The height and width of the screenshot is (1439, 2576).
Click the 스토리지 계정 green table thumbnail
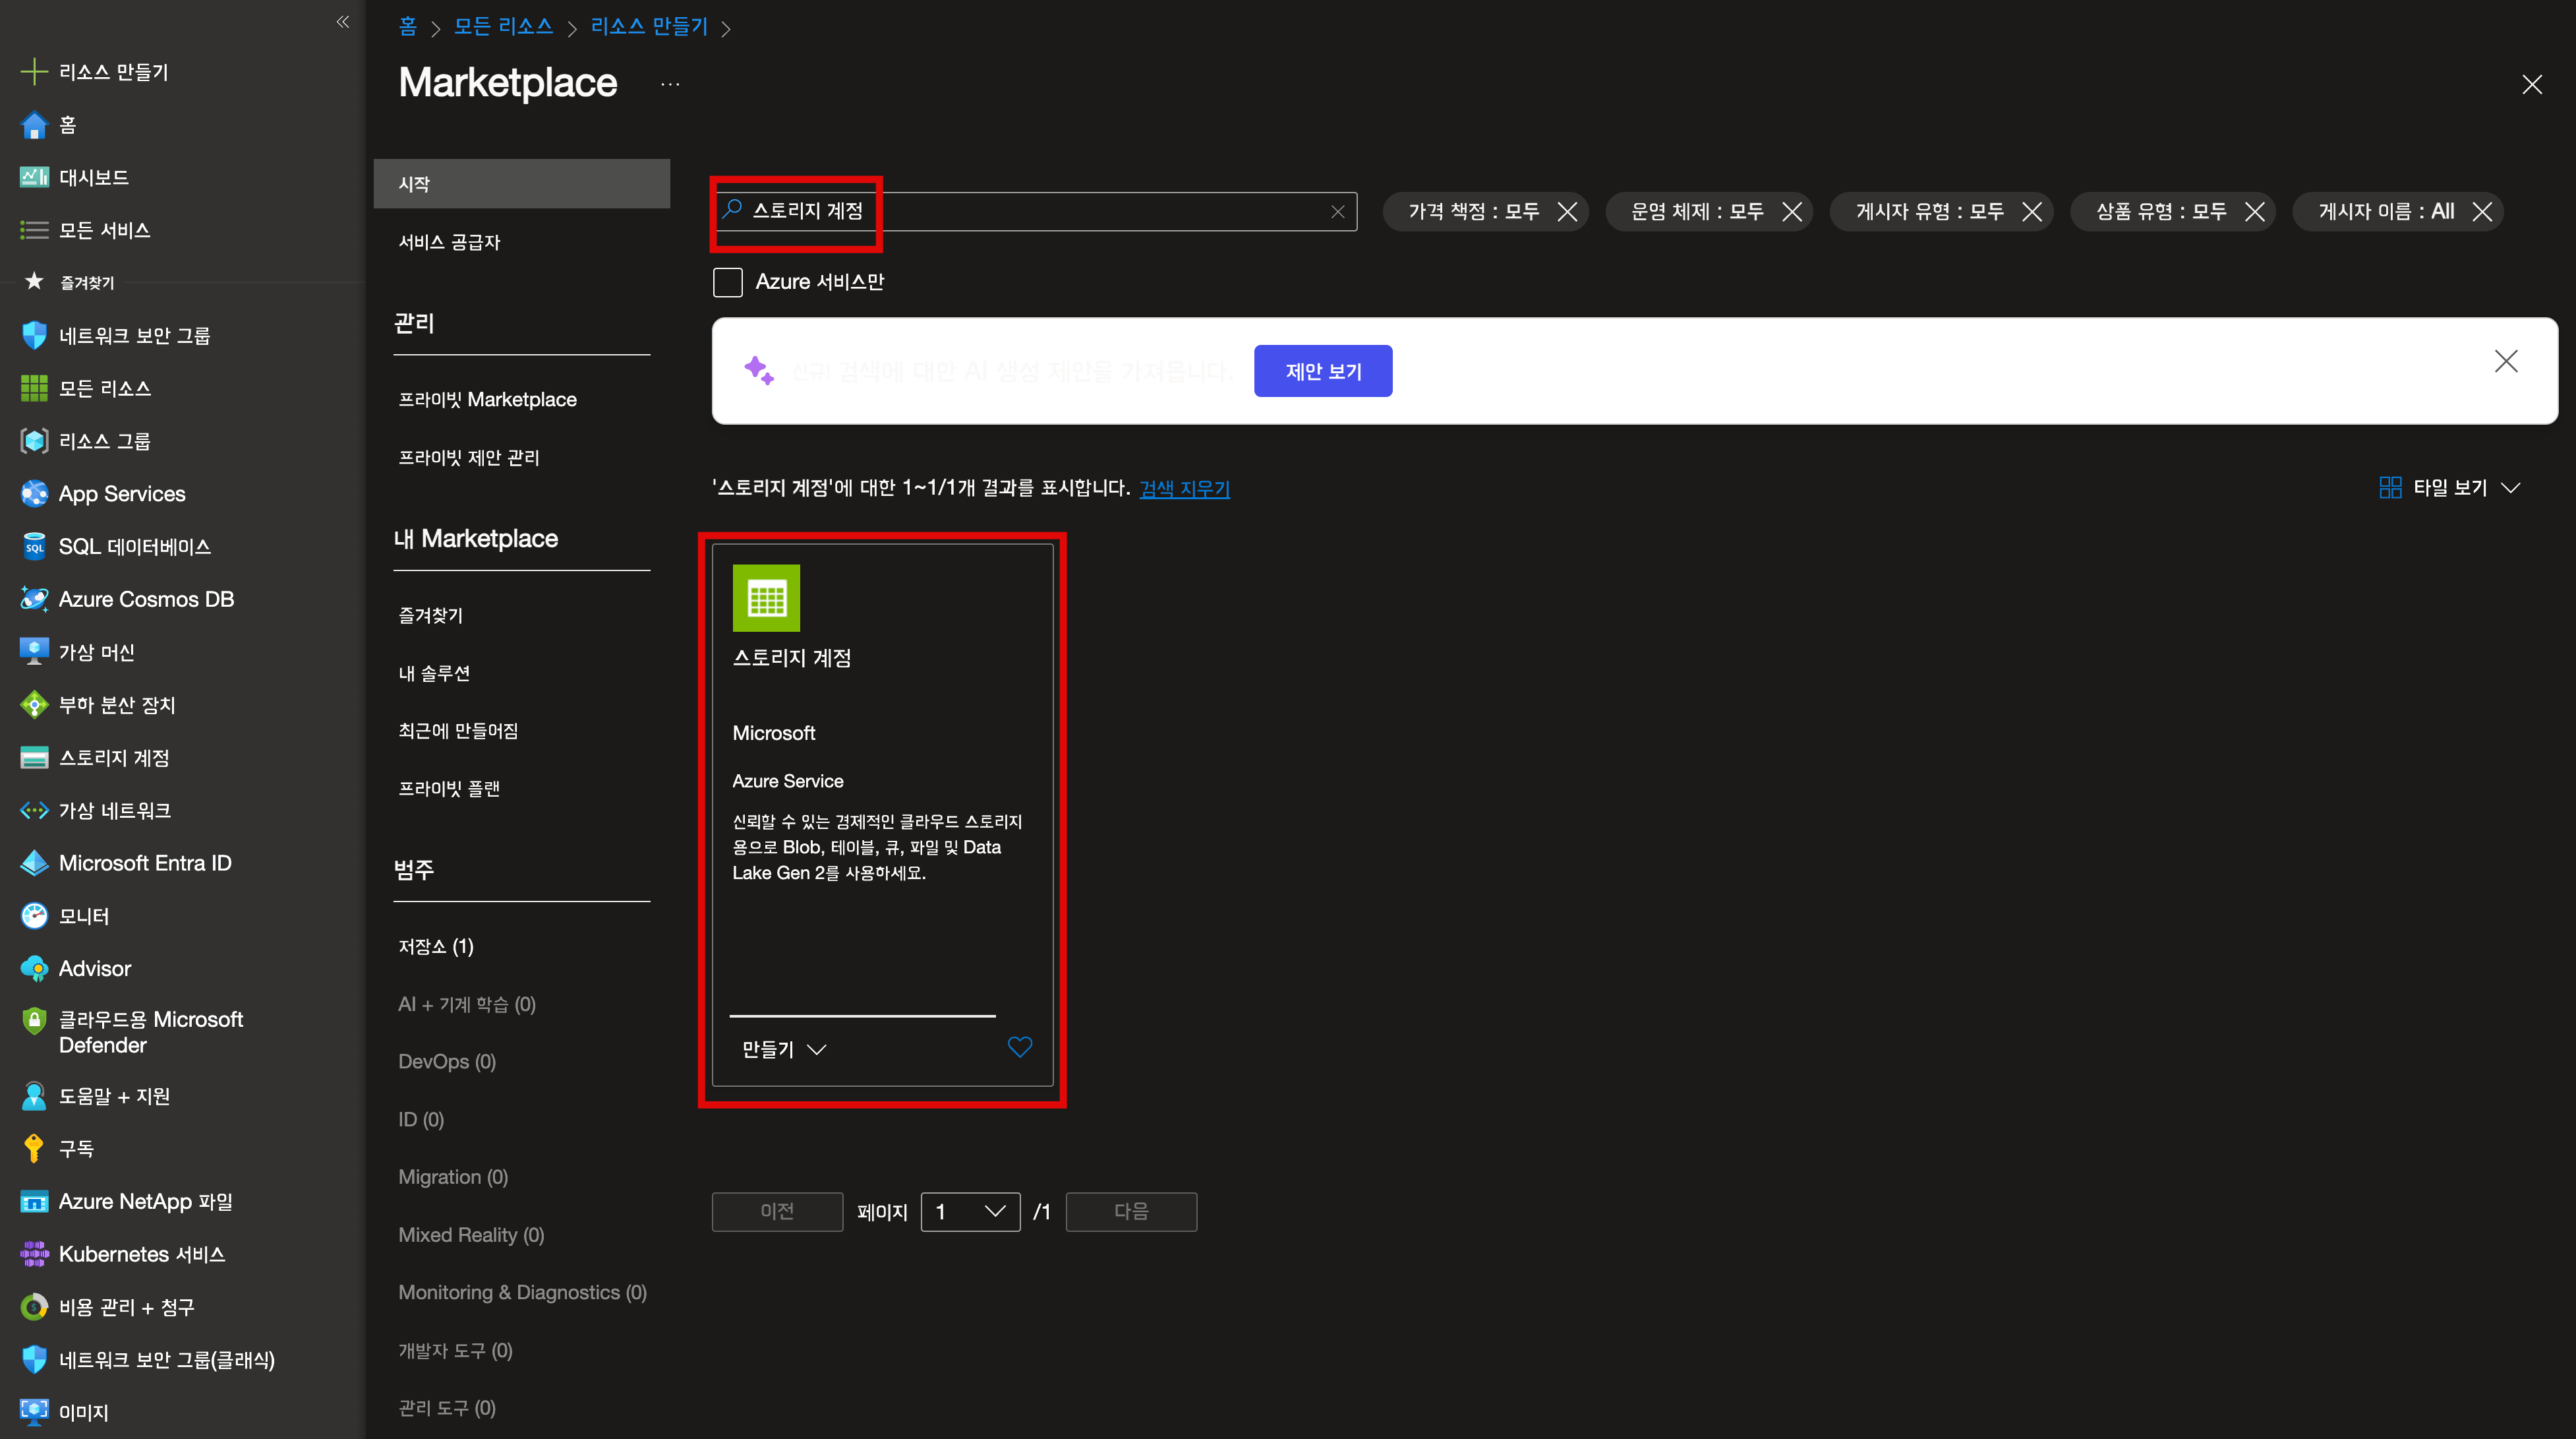766,598
